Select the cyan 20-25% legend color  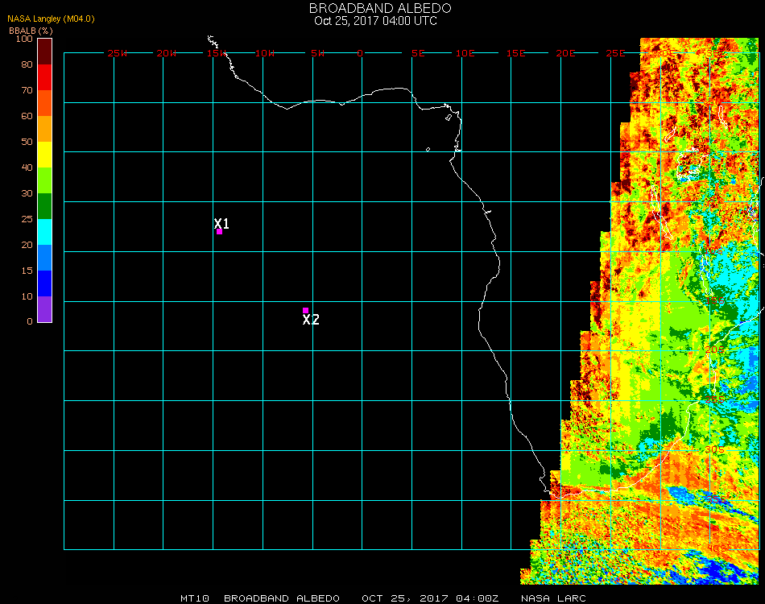click(x=45, y=232)
